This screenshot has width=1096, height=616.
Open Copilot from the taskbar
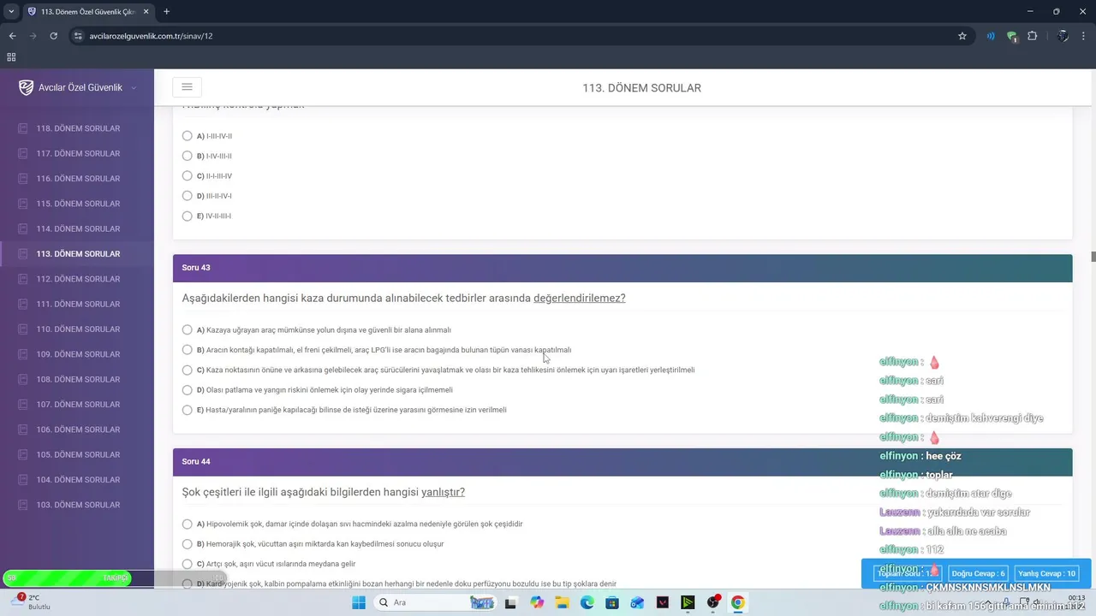point(537,602)
